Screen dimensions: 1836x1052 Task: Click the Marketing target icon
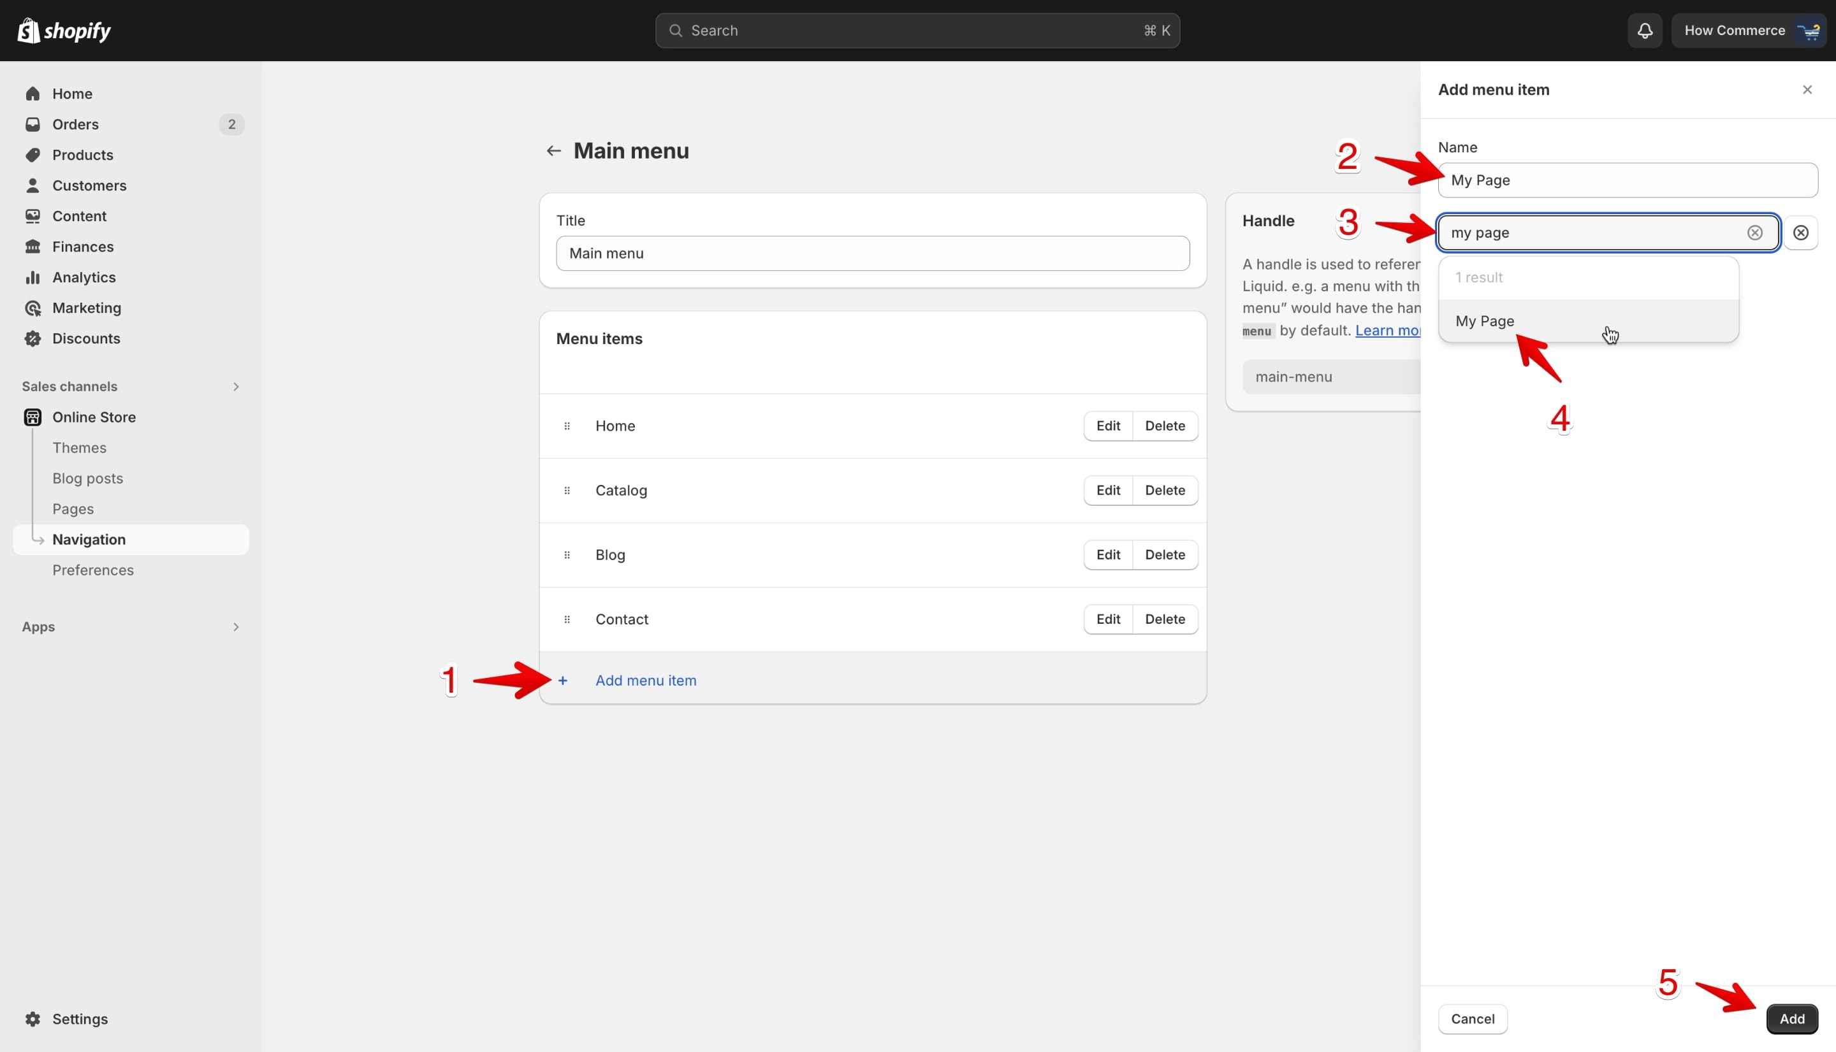tap(33, 308)
